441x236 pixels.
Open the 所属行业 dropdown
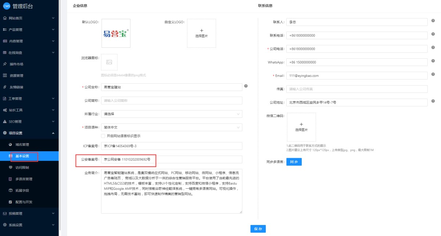pyautogui.click(x=172, y=114)
